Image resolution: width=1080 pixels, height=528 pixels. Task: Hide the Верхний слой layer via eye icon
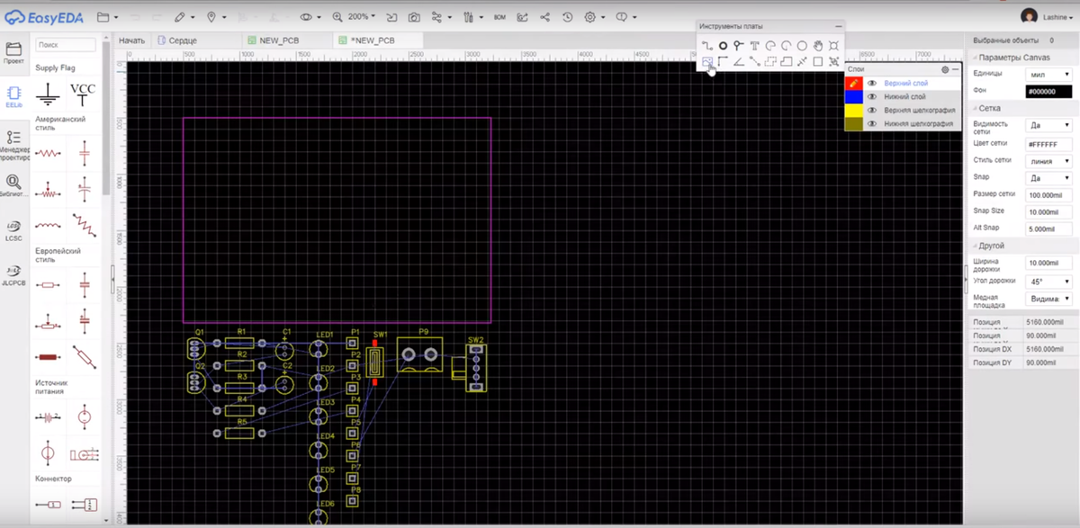tap(871, 83)
